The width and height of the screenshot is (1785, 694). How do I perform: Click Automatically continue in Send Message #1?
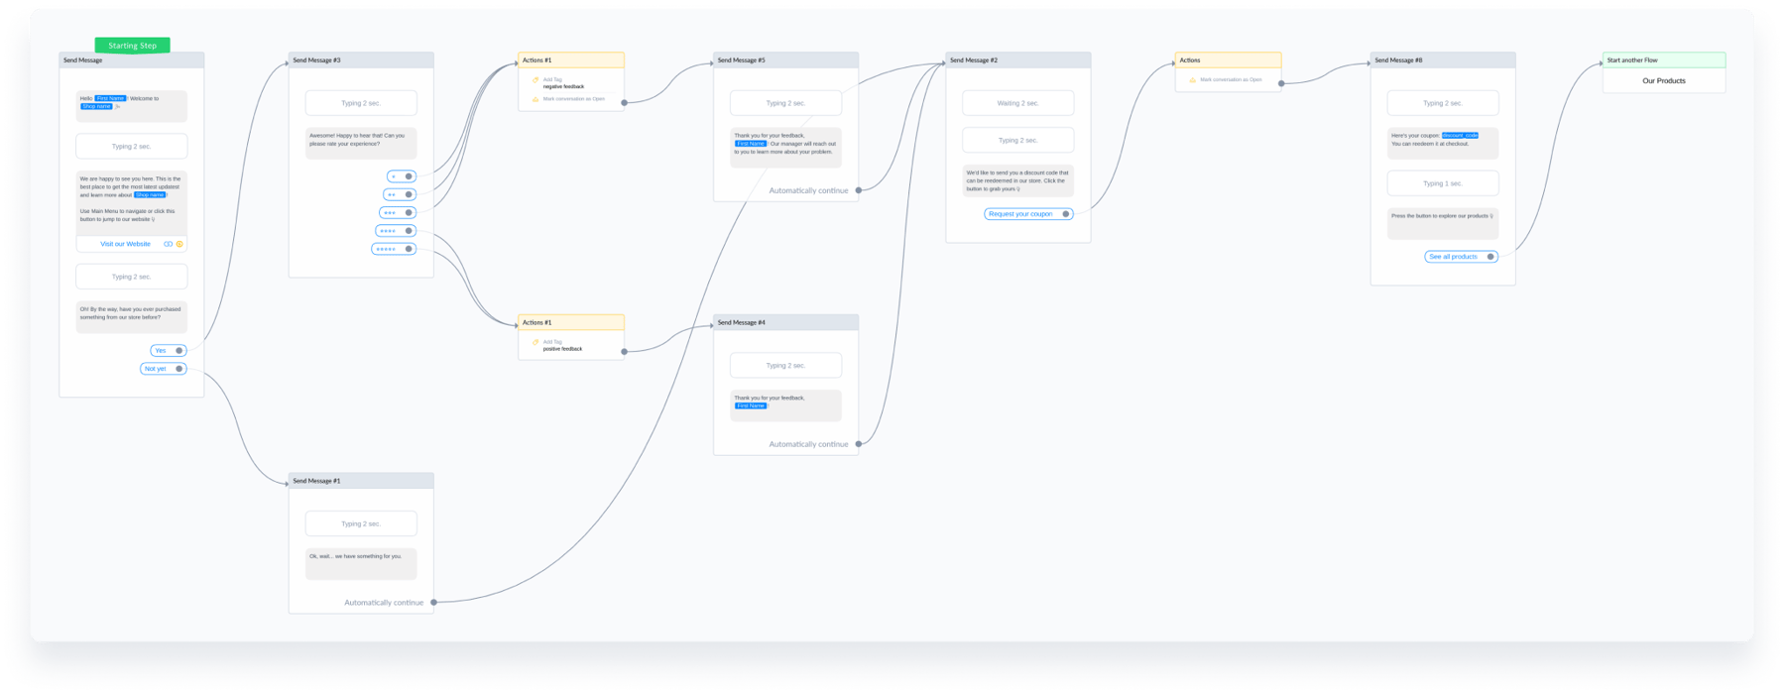(x=384, y=603)
